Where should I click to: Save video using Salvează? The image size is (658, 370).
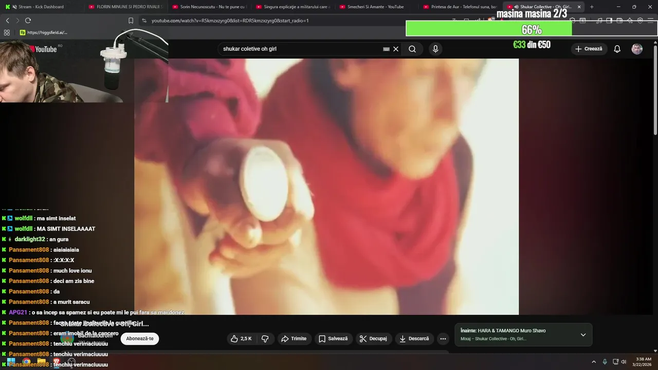[333, 339]
